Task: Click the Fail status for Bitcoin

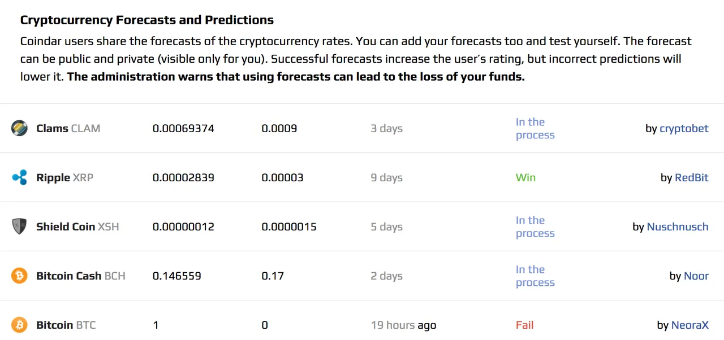Action: point(525,325)
